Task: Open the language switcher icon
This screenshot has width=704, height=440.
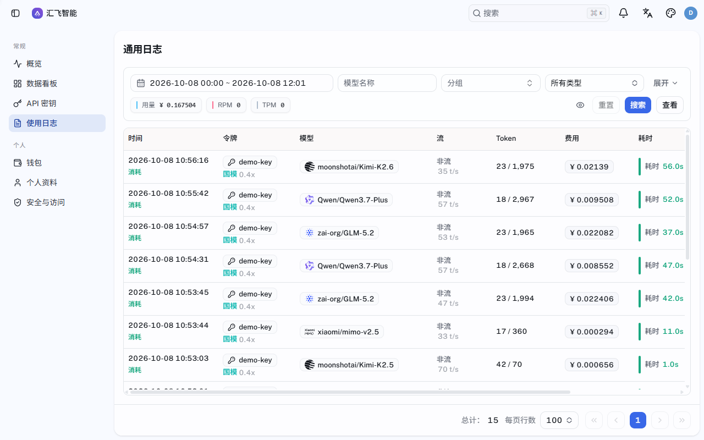Action: click(647, 13)
